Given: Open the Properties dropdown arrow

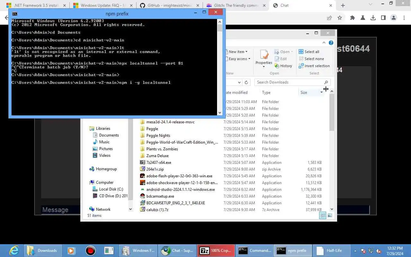Looking at the screenshot, I should (x=264, y=67).
